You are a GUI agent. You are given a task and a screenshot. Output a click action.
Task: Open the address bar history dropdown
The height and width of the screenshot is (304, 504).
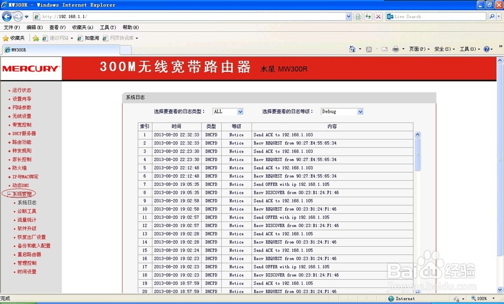(x=349, y=16)
